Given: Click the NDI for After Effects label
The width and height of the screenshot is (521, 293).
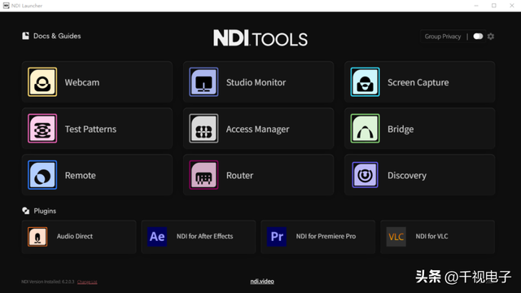Looking at the screenshot, I should point(204,236).
